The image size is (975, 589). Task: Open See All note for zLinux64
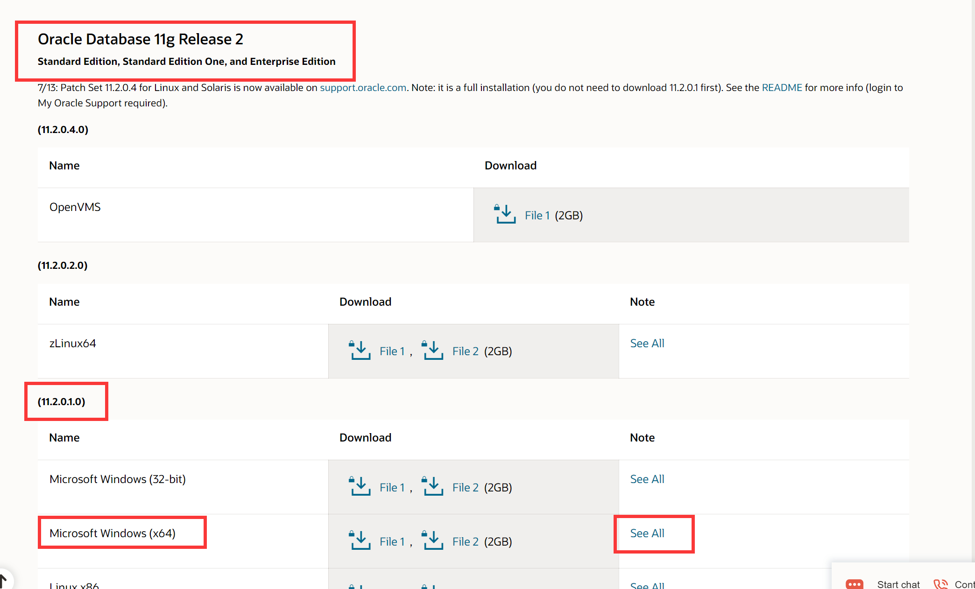coord(647,344)
